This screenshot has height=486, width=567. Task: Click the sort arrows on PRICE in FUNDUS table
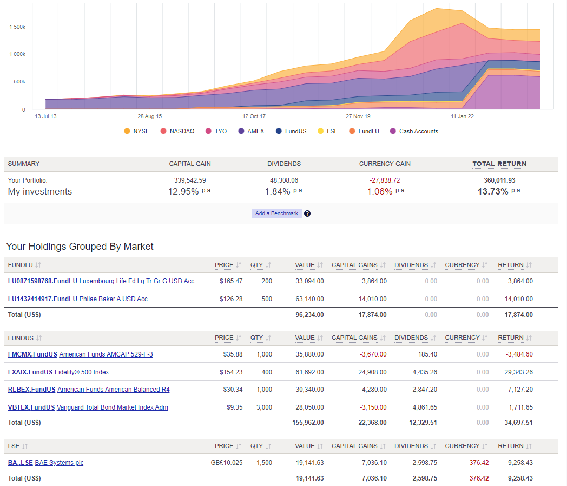[239, 338]
